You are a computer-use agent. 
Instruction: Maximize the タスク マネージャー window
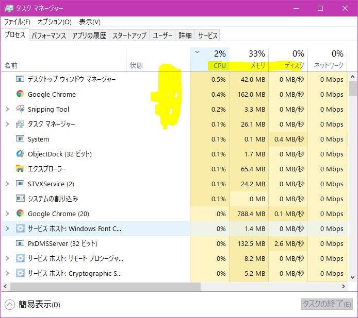(320, 8)
